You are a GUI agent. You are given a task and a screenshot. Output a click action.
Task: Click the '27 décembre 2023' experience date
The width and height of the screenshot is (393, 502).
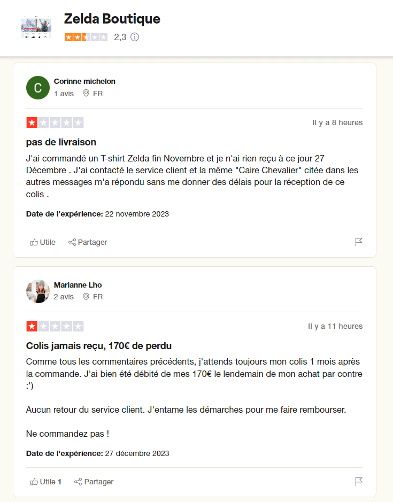click(x=137, y=453)
